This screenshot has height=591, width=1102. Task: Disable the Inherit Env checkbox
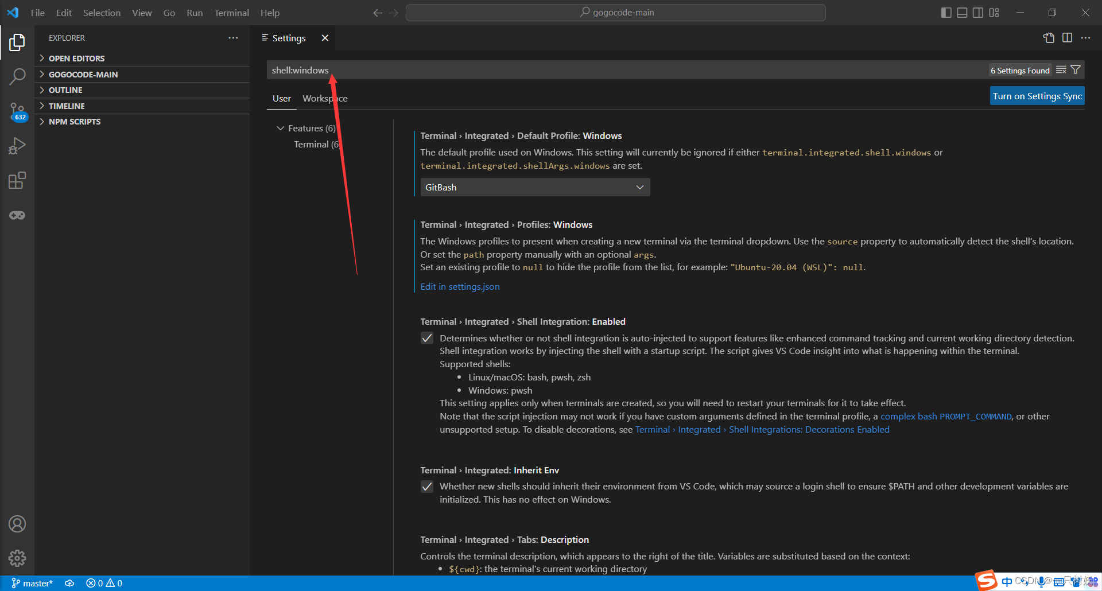(427, 486)
